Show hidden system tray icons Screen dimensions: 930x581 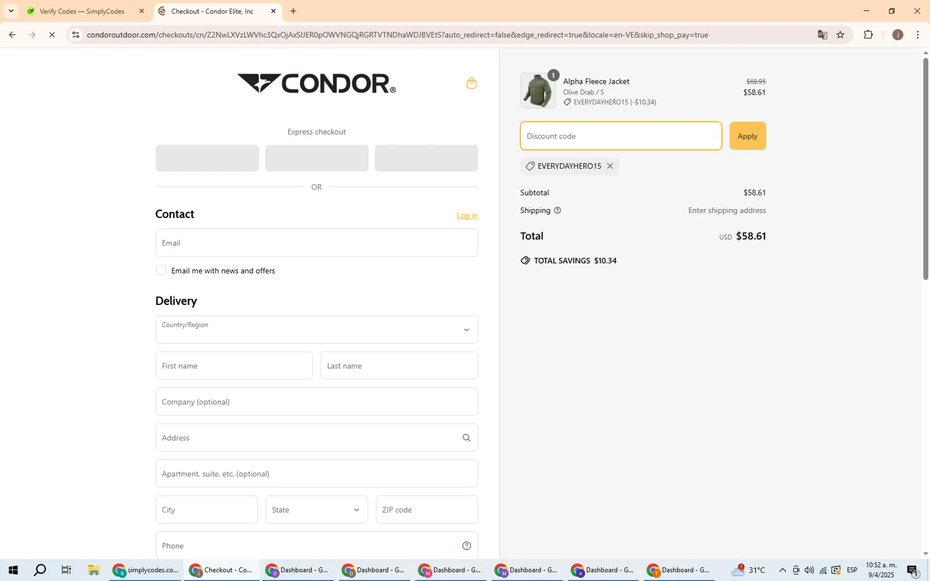pos(782,570)
